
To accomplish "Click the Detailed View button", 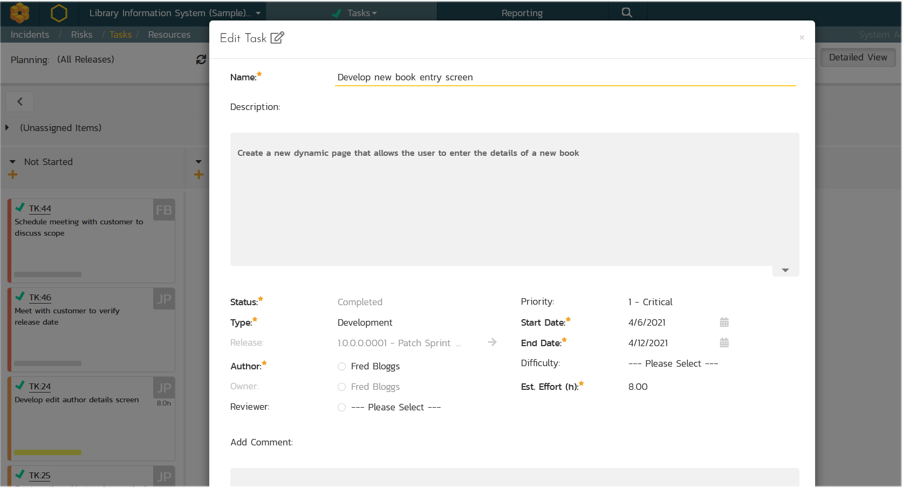I will click(857, 58).
